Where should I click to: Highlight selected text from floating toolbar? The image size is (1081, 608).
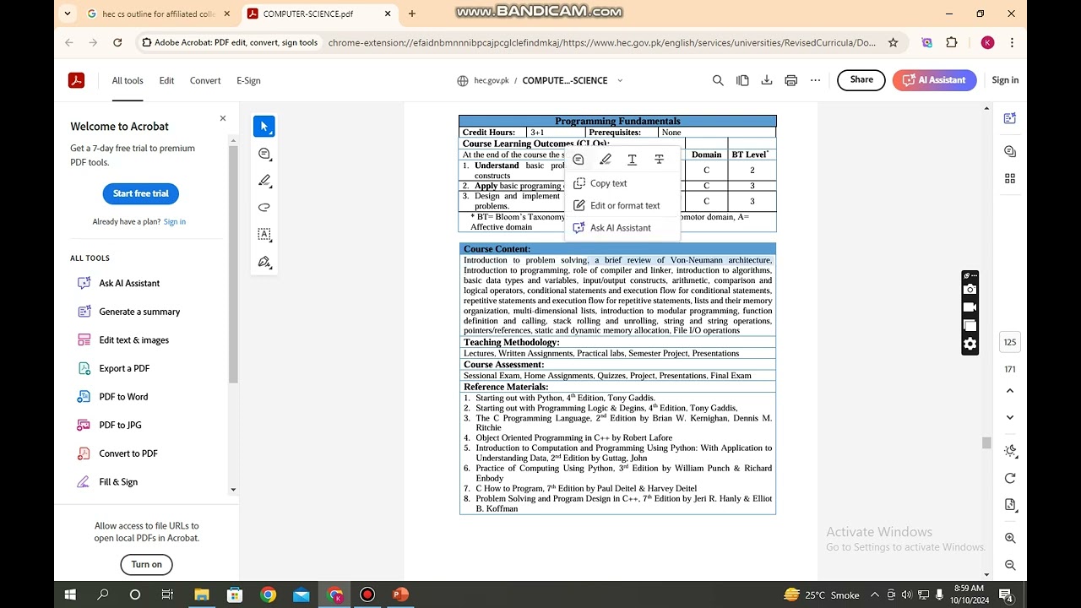(606, 160)
